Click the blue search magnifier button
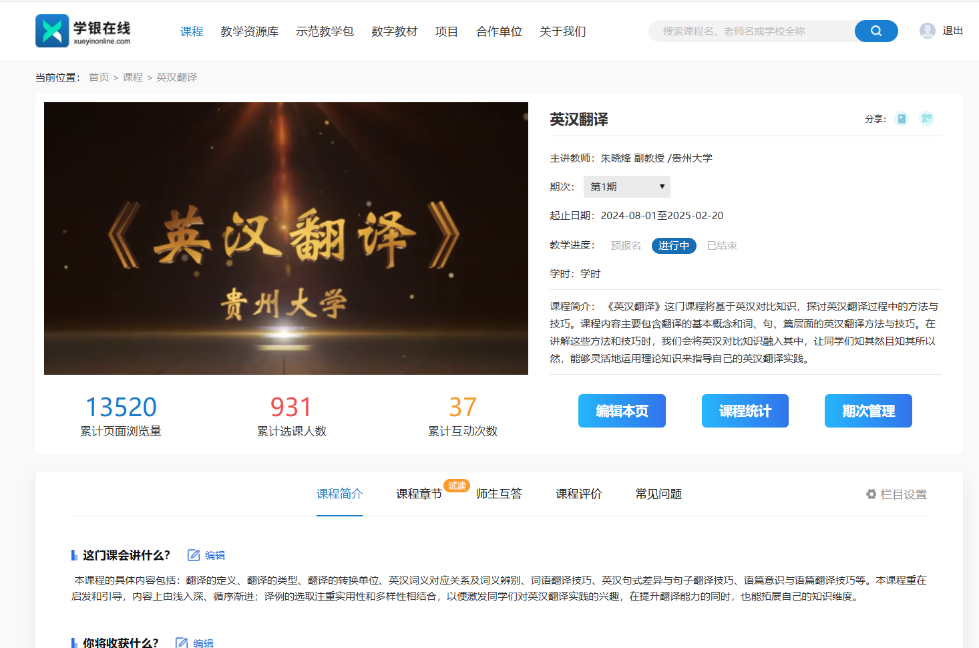 (875, 31)
